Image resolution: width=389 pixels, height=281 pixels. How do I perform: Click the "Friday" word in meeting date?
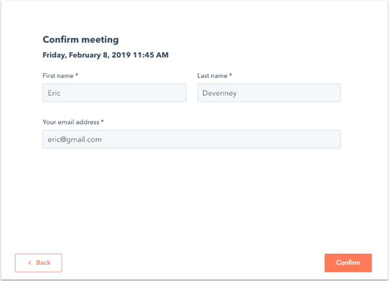54,55
